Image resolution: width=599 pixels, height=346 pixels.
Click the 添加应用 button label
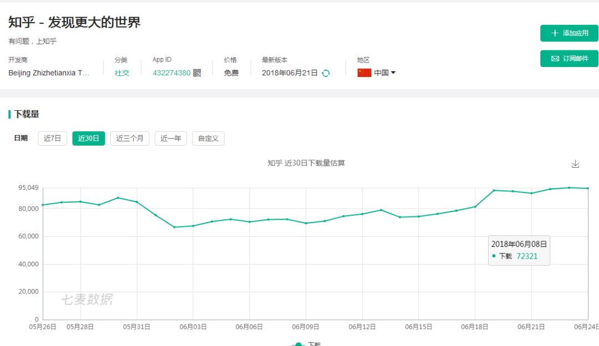(575, 33)
